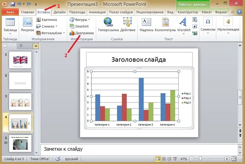Insert object icon in Текст group
245x164 pixels.
(x=195, y=33)
